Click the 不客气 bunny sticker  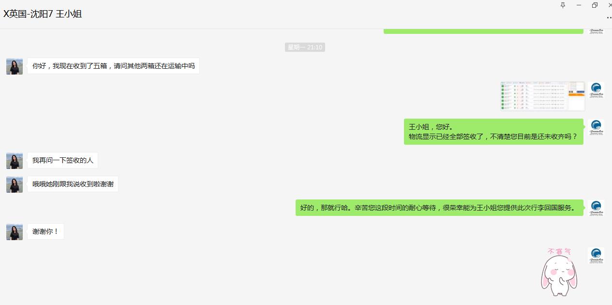[559, 272]
